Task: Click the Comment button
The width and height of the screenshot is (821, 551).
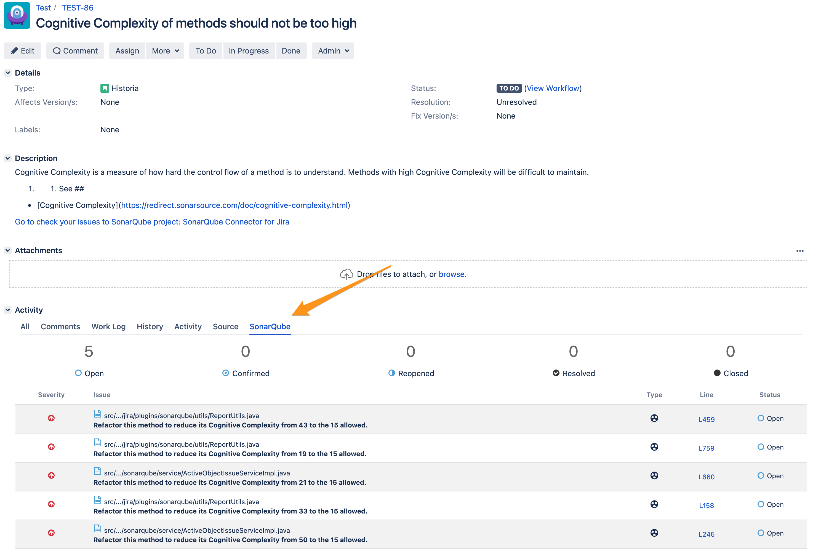Action: pyautogui.click(x=75, y=51)
